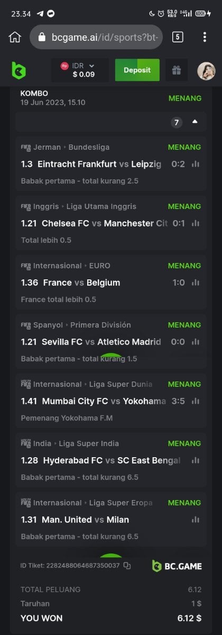The image size is (222, 635).
Task: Tap the BC.GAME green logo icon
Action: point(18,70)
